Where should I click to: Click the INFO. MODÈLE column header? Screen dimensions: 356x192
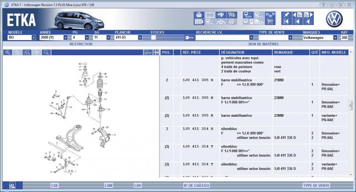click(x=334, y=53)
